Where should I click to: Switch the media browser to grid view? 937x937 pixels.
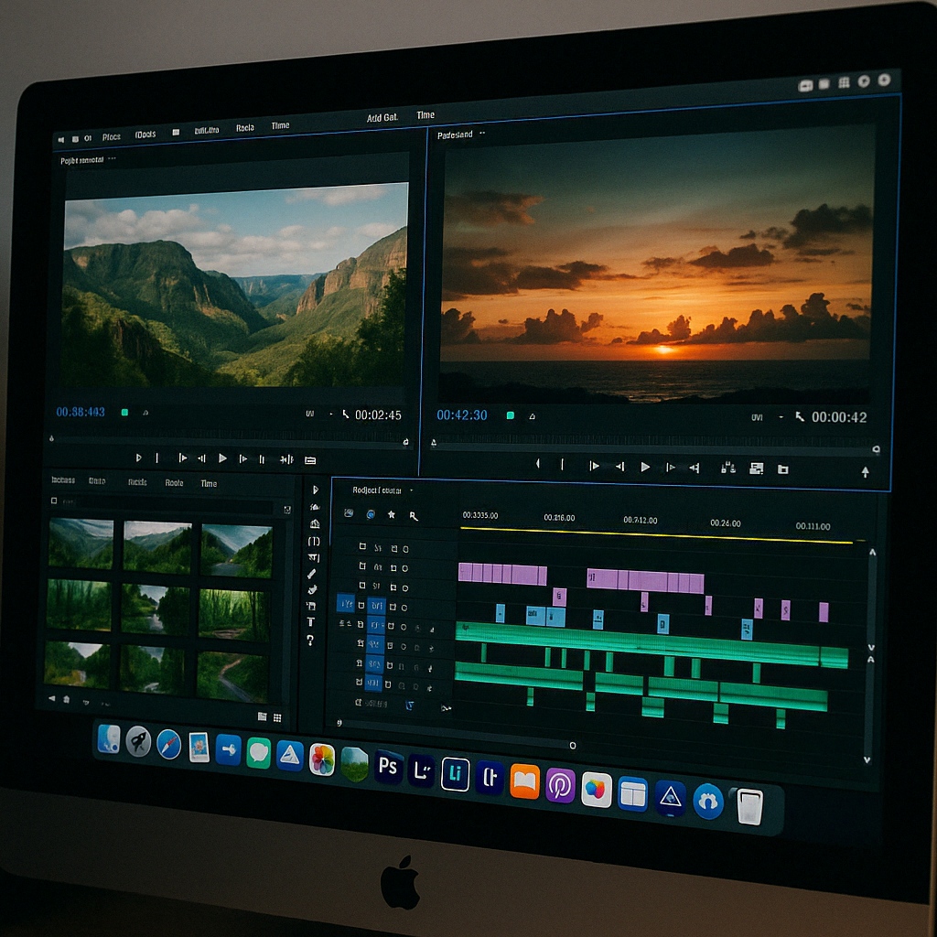pyautogui.click(x=277, y=717)
